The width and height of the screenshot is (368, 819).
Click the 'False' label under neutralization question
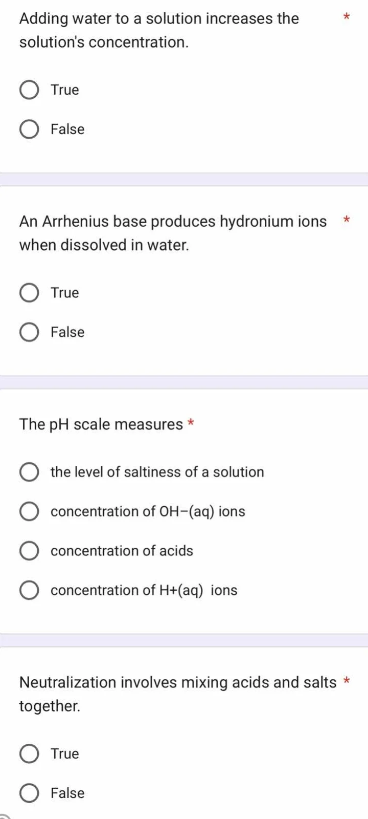(x=67, y=793)
